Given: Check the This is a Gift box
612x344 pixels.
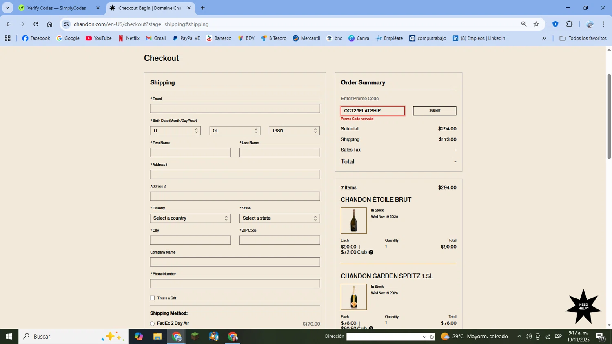Looking at the screenshot, I should click(152, 298).
